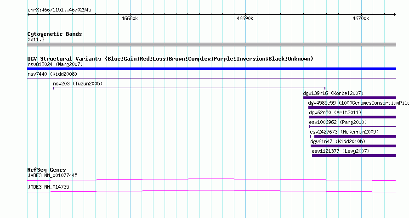Viewport: 409px width, 218px height.
Task: Click the magenta JADE3 NM_001077445 transcript line
Action: pyautogui.click(x=211, y=180)
